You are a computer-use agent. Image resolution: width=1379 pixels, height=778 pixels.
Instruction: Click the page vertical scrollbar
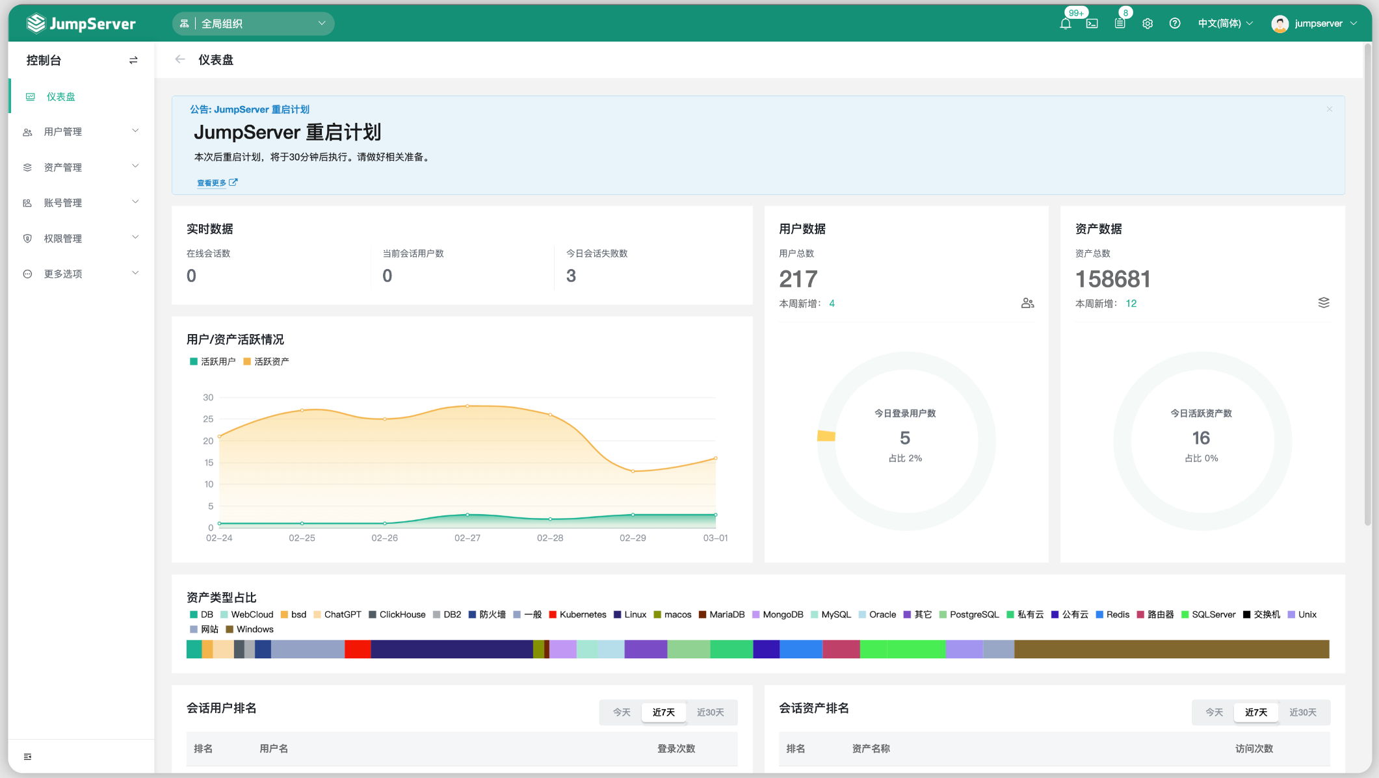pyautogui.click(x=1368, y=284)
